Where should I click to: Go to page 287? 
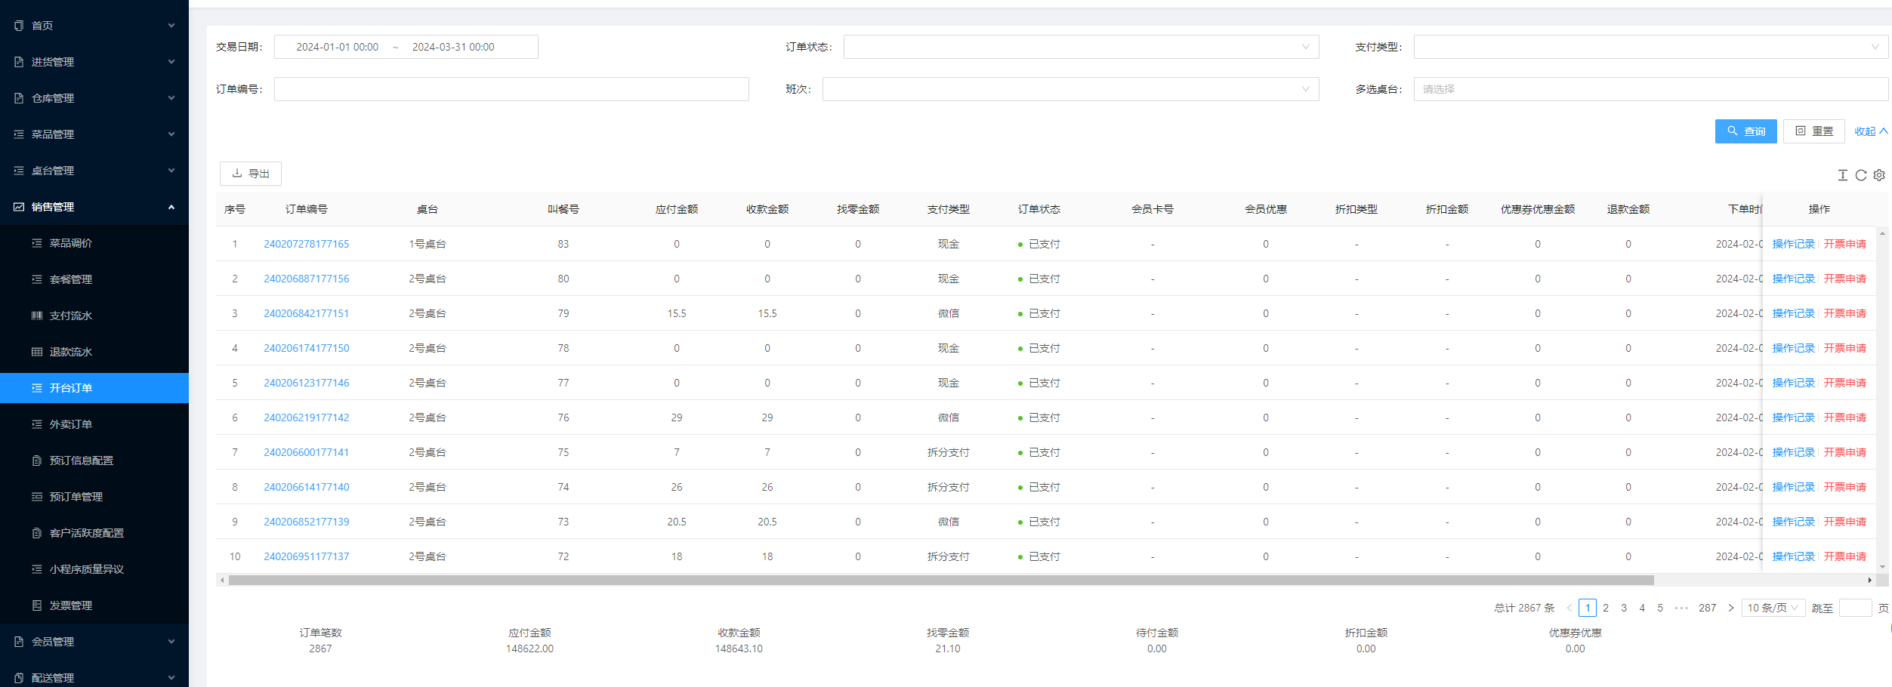[1707, 608]
